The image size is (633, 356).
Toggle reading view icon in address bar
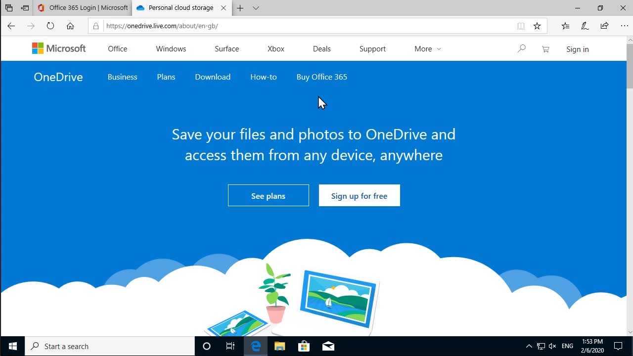(521, 26)
